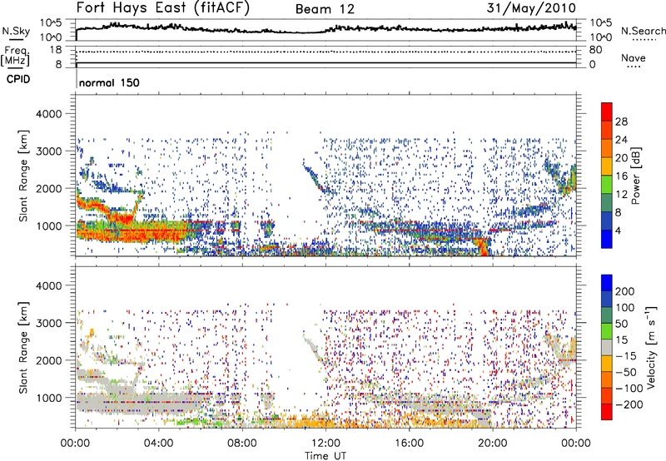Pick the gray segment of the velocity color bar

(x=607, y=348)
